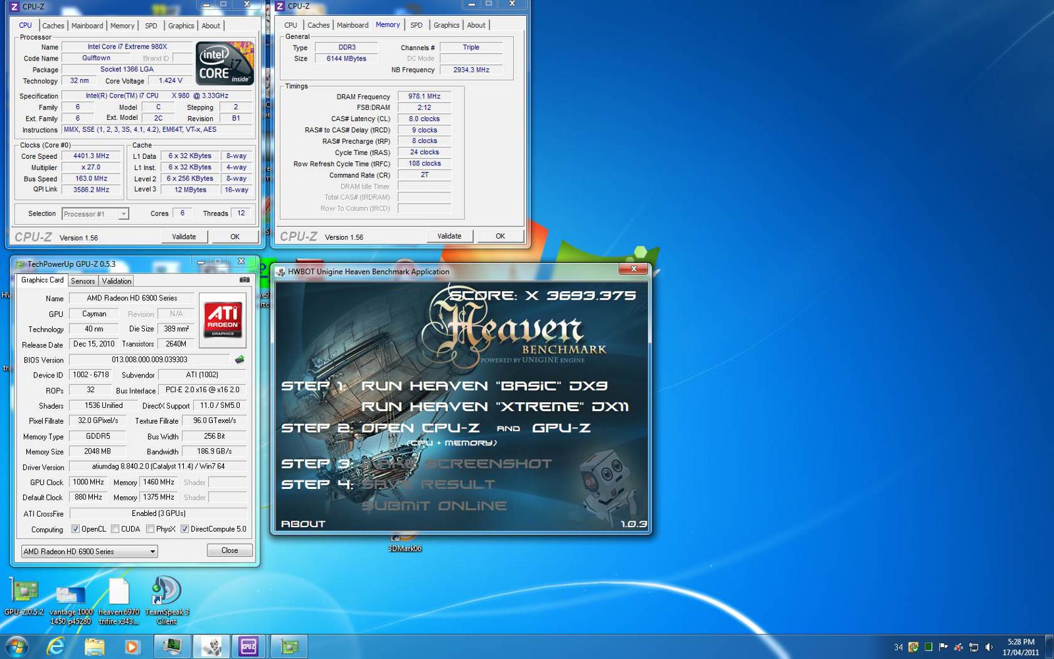The width and height of the screenshot is (1054, 659).
Task: Click OK in the CPU-Z Memory window
Action: click(500, 236)
